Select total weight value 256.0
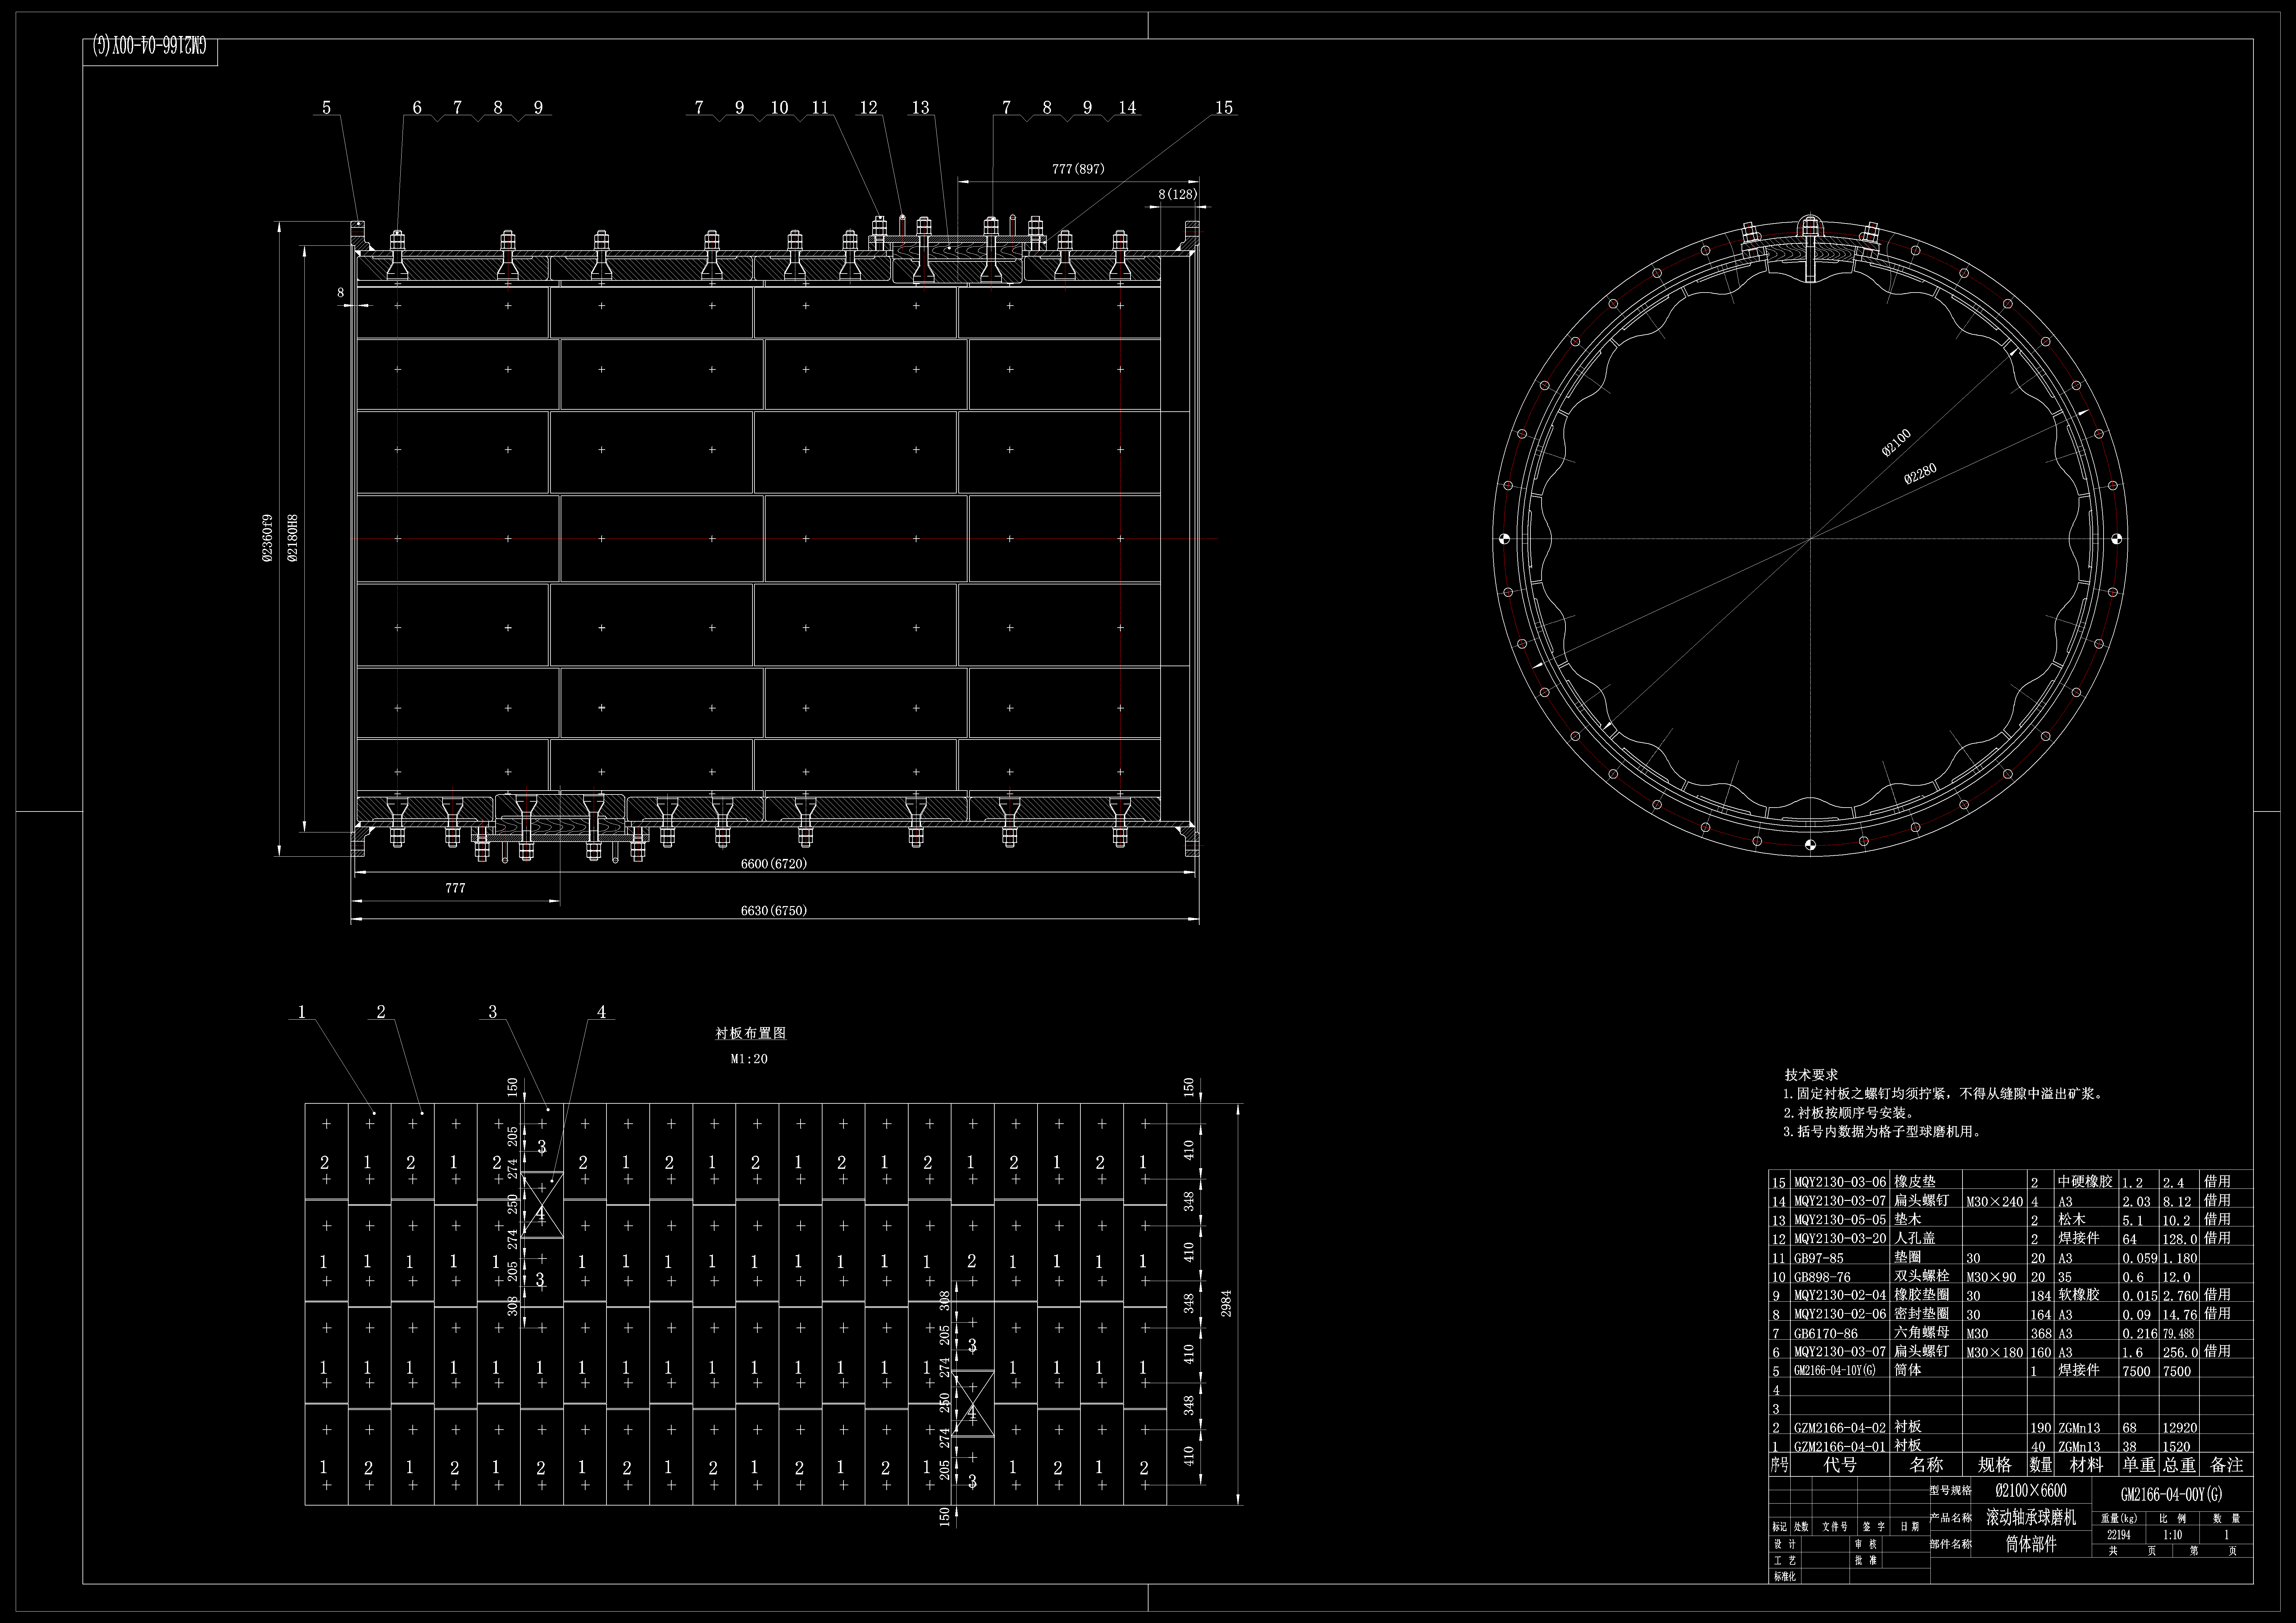The height and width of the screenshot is (1623, 2296). pos(2180,1352)
